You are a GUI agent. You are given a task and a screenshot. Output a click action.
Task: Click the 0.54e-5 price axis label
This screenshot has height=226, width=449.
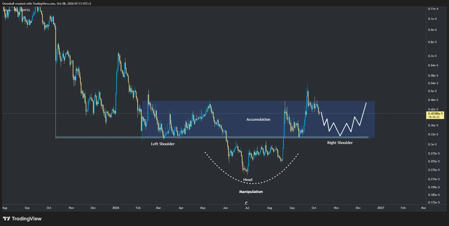(x=433, y=83)
